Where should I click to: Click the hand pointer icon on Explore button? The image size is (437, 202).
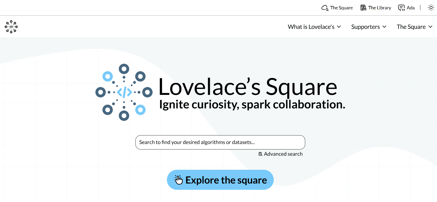click(179, 179)
